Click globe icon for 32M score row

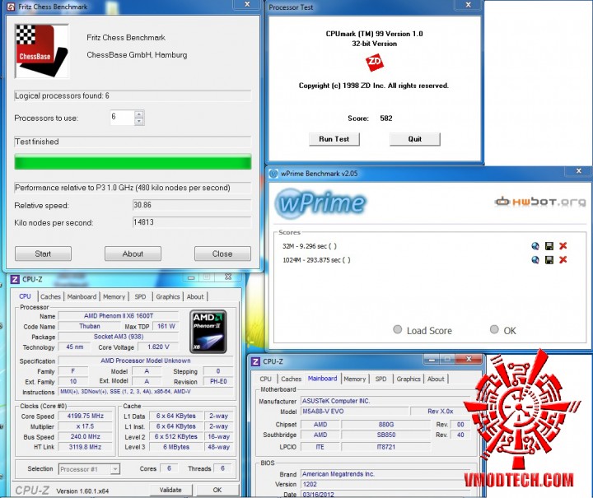[535, 246]
